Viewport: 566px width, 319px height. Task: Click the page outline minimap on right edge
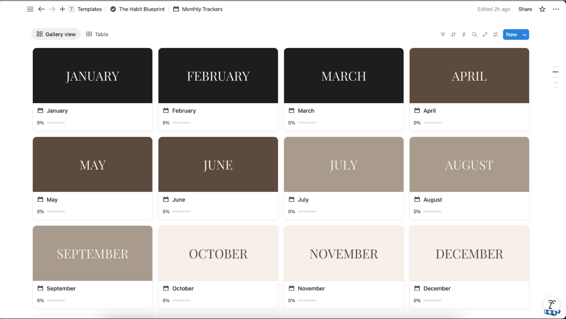555,77
